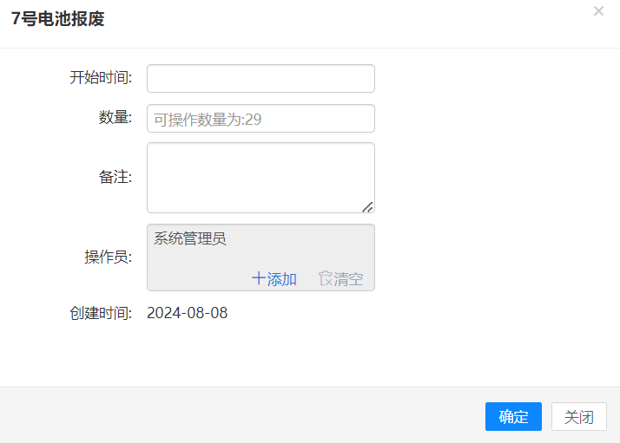Click inside the 备注 remarks textarea
620x443 pixels.
(261, 177)
